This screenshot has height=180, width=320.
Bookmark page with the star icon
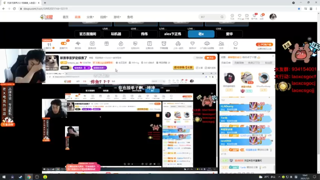pos(299,8)
